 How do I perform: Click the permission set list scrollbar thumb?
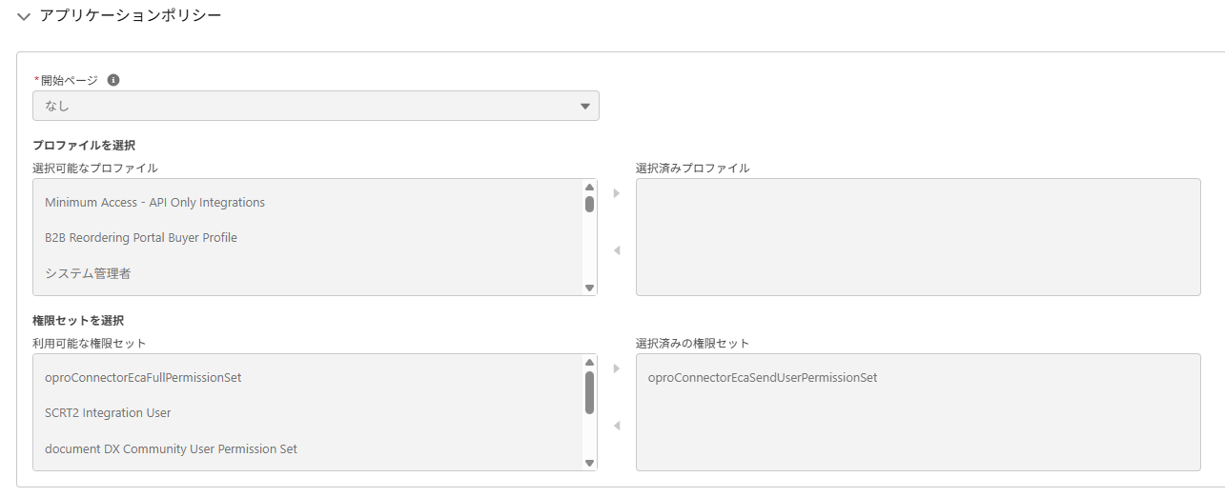(589, 392)
